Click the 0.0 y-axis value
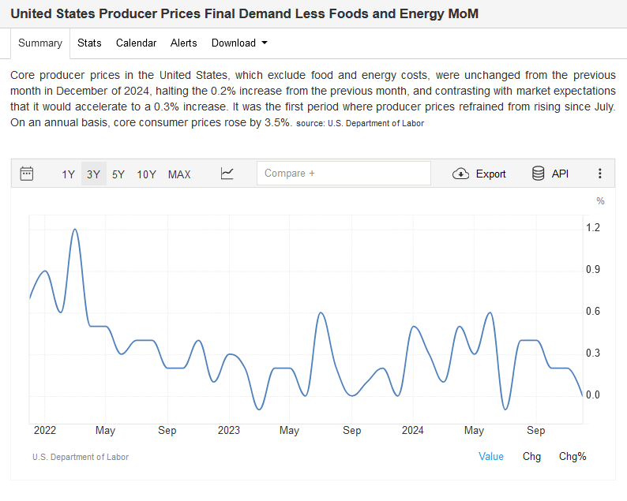The image size is (627, 501). pos(593,394)
